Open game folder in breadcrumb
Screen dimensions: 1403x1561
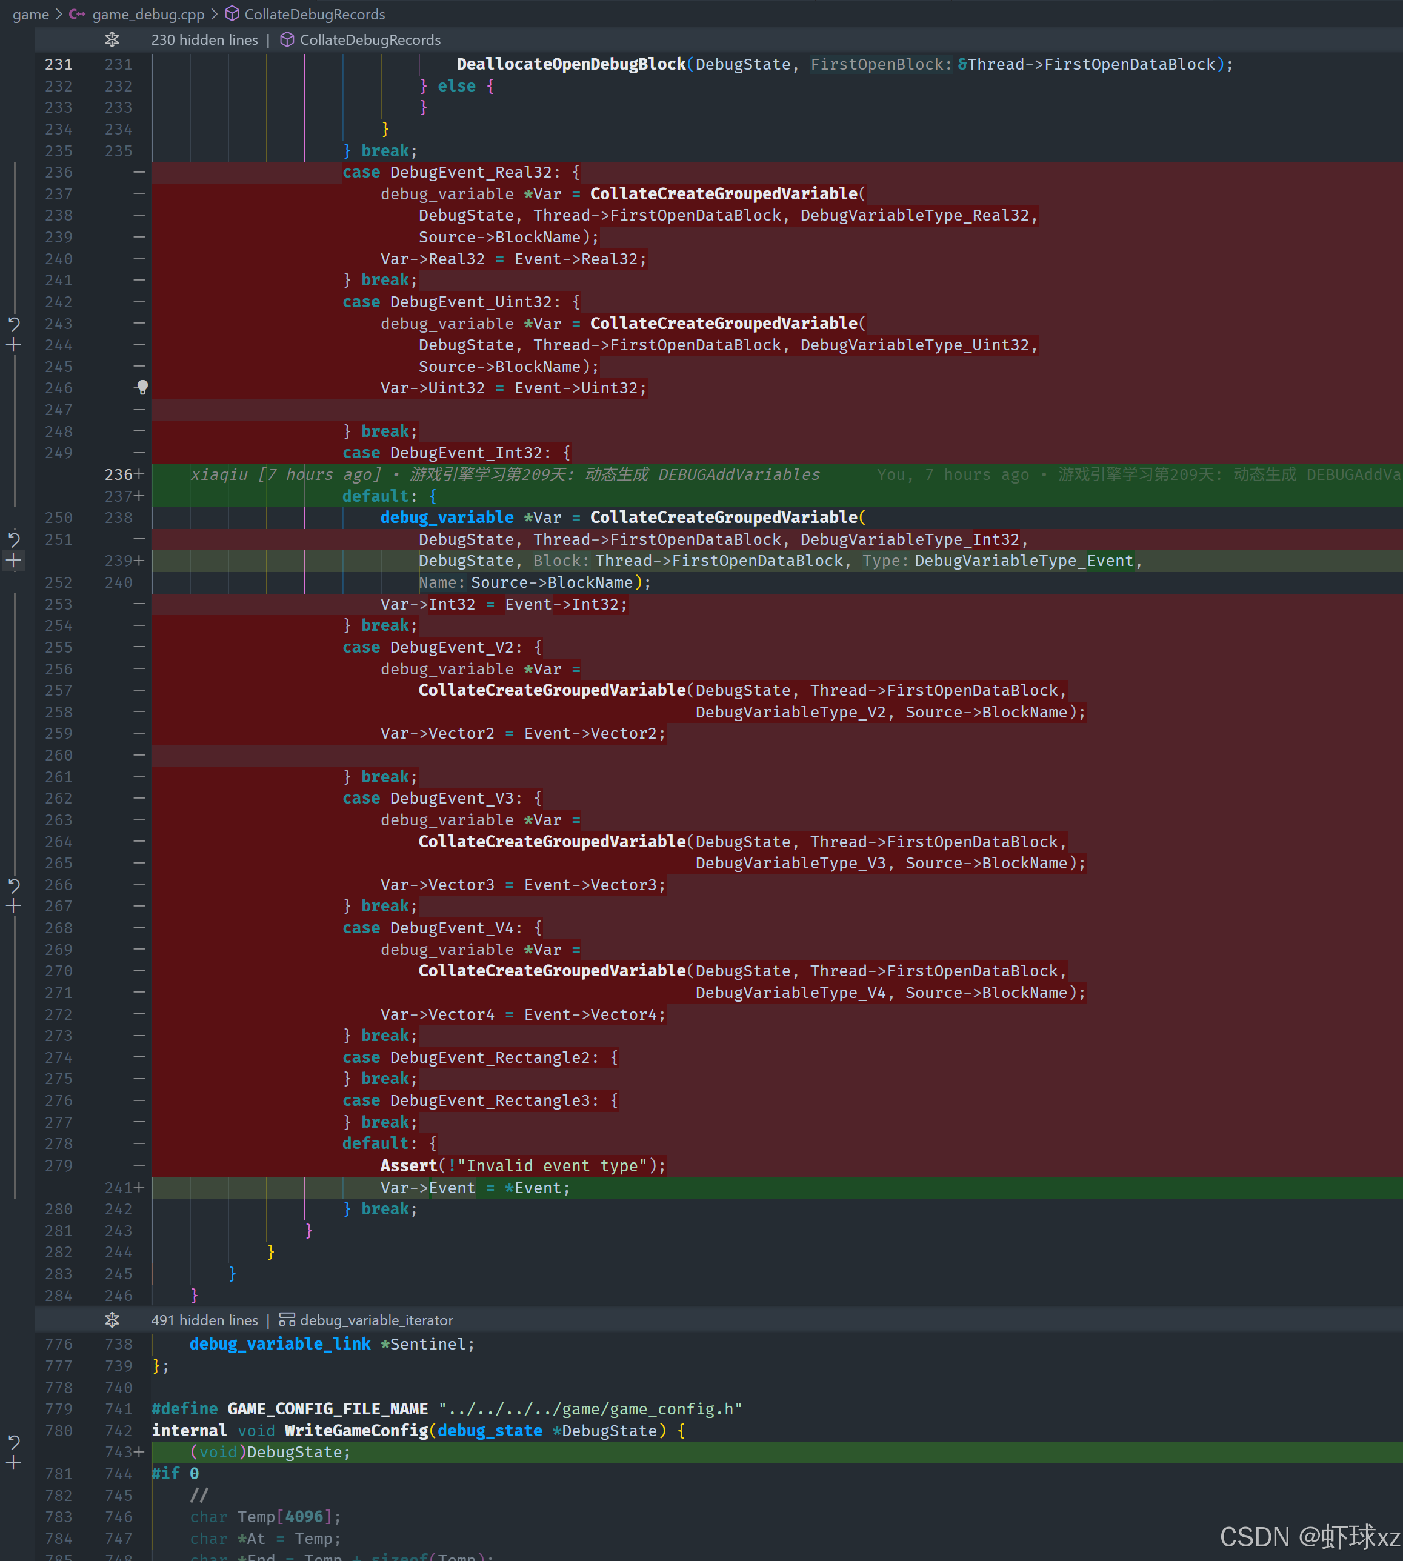31,14
